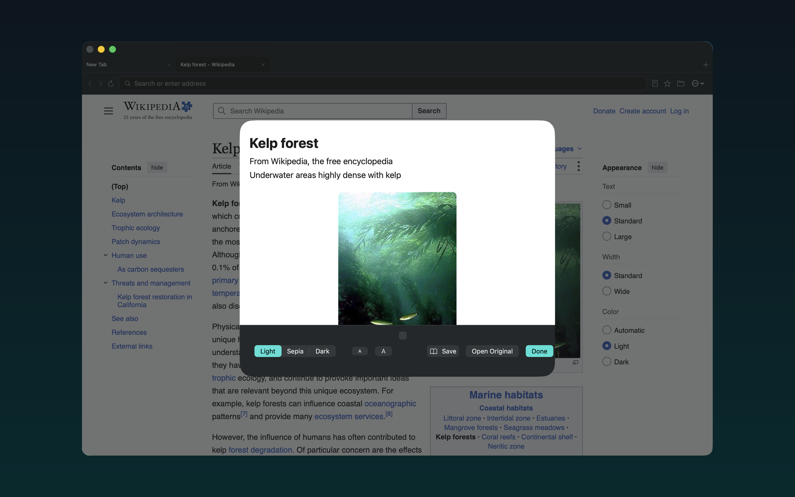Jump to As carbon sequesters subsection
Image resolution: width=795 pixels, height=497 pixels.
[150, 269]
